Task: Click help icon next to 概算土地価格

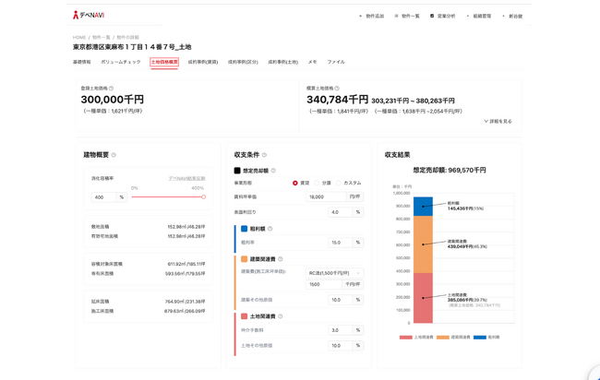Action: [x=337, y=89]
